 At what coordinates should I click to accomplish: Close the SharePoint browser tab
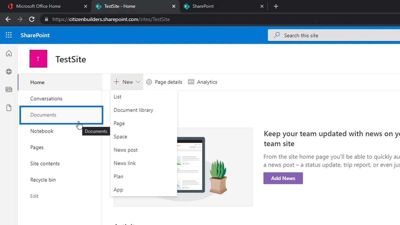262,6
